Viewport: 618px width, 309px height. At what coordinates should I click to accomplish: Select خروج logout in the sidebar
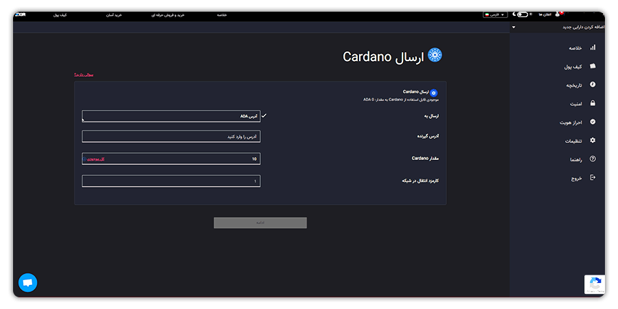577,178
